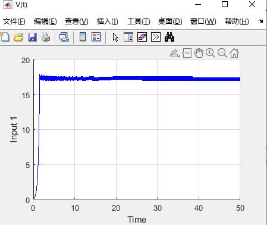
Task: Close the V(t) figure window
Action: [252, 4]
